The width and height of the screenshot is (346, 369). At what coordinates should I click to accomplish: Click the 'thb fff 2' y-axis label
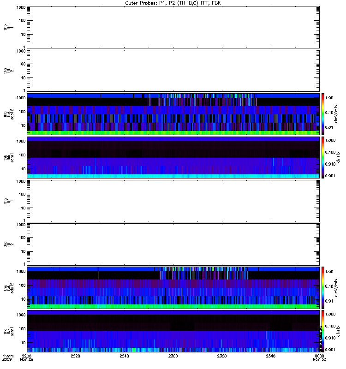(x=8, y=71)
